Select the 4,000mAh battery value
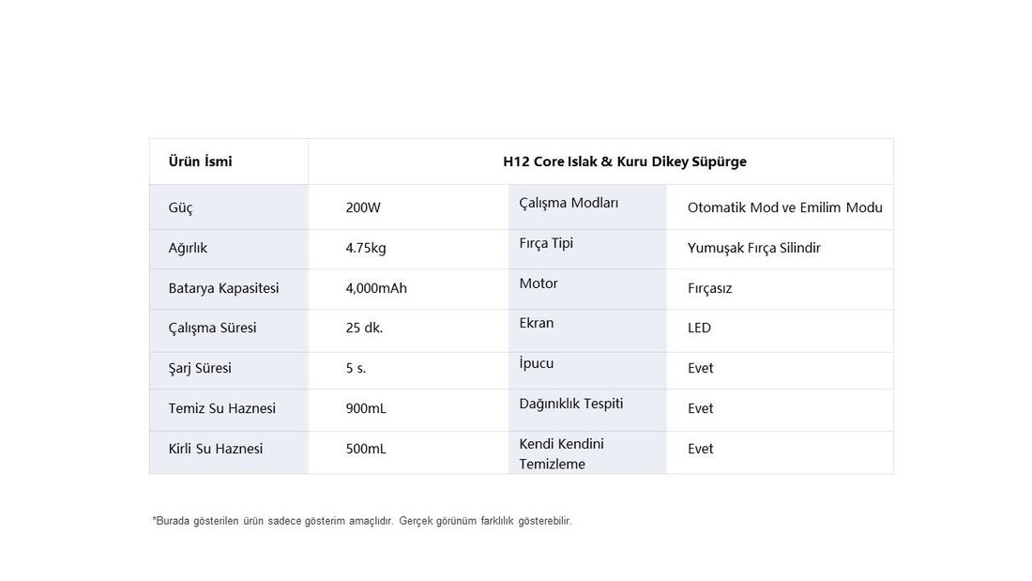Screen dimensions: 1032x581 376,288
